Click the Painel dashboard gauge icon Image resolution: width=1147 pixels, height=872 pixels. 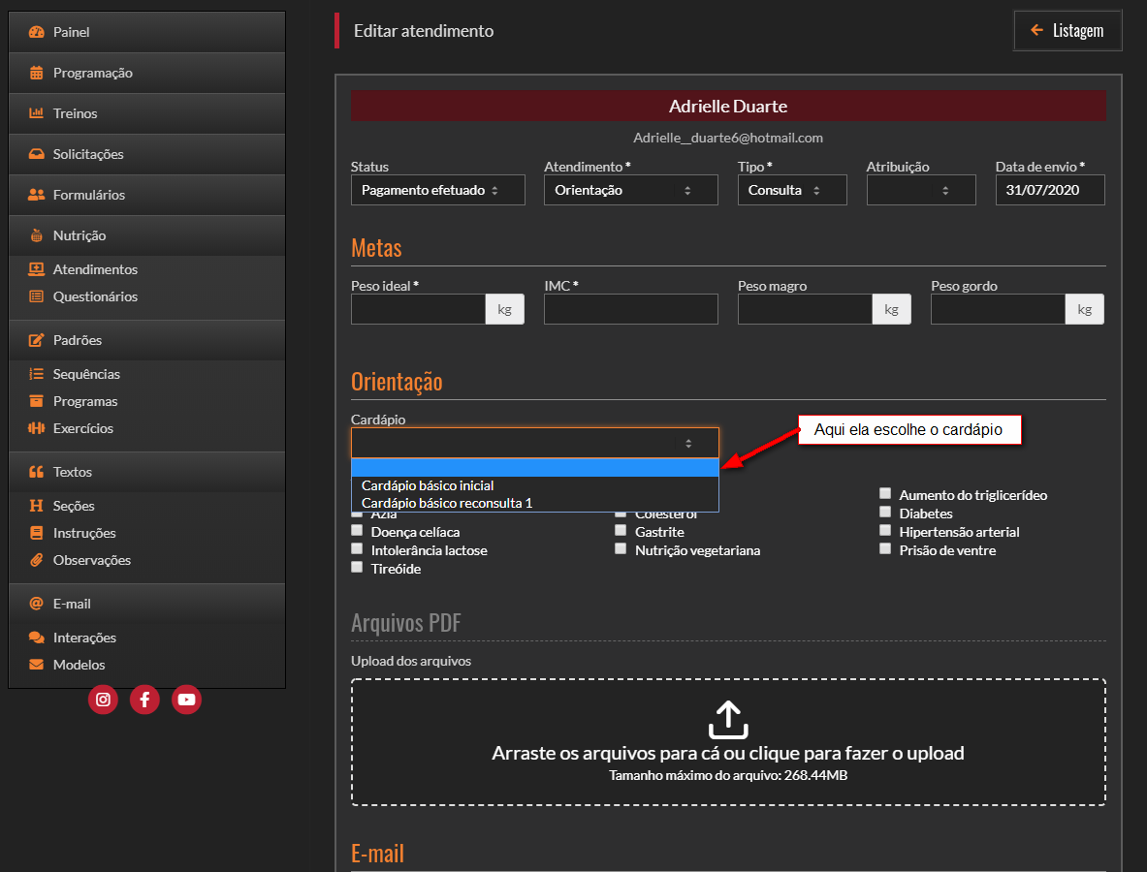pos(37,32)
